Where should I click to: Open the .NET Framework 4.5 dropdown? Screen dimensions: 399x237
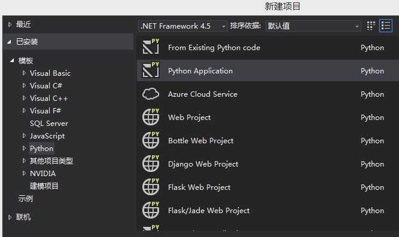[182, 26]
